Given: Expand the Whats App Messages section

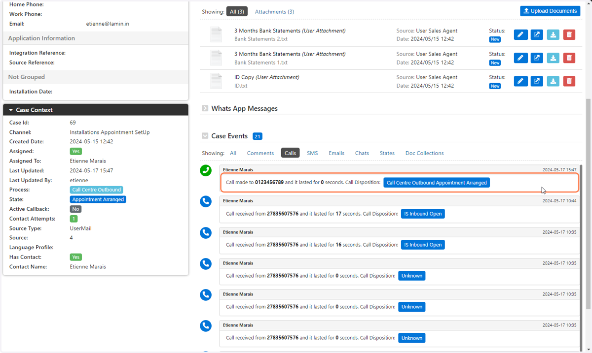Looking at the screenshot, I should tap(205, 108).
